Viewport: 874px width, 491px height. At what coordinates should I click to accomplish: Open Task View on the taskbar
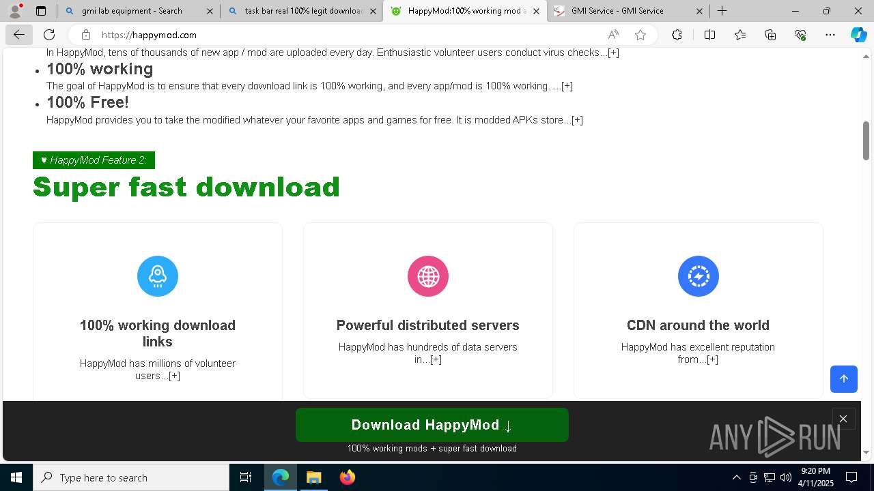(246, 477)
